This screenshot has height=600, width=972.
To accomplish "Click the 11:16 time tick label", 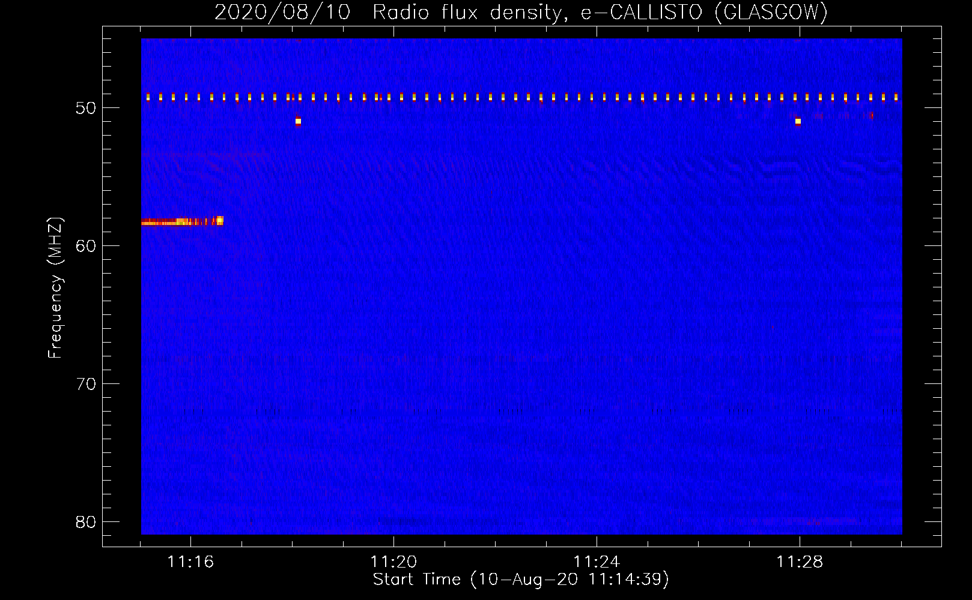I will (x=190, y=562).
